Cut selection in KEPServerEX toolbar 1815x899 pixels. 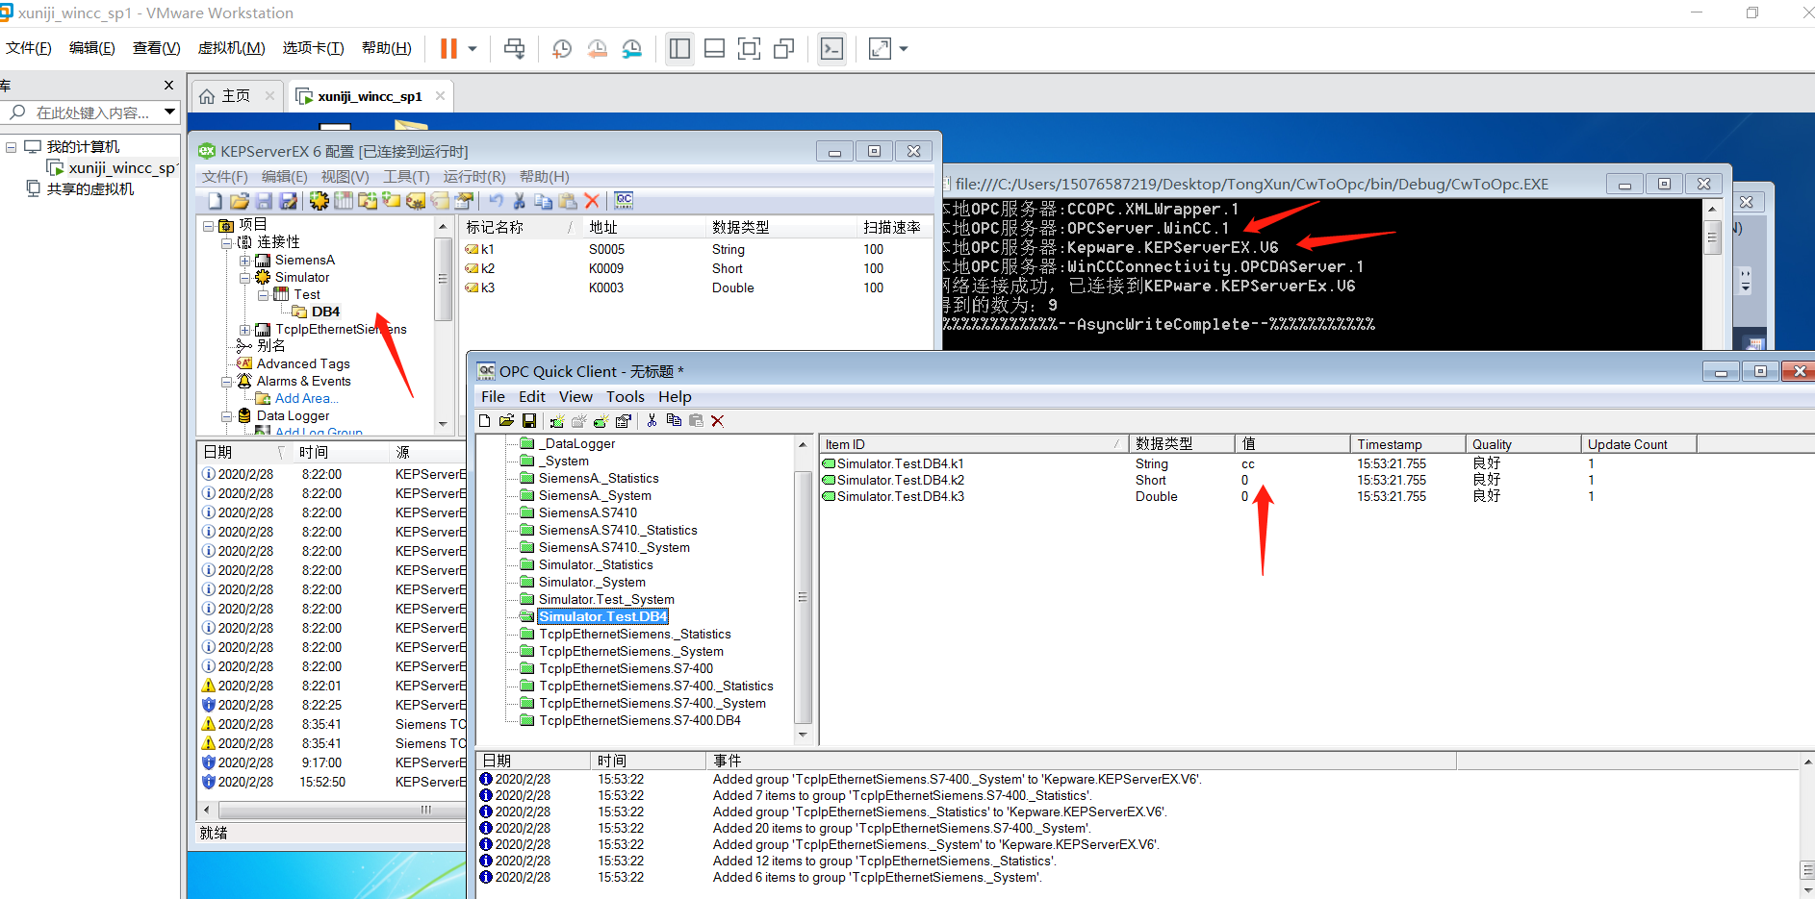tap(520, 201)
